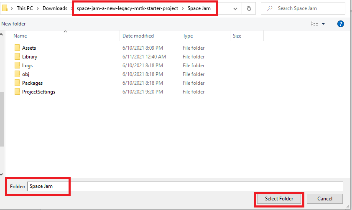The image size is (352, 210).
Task: Expand chevron before Space Jam breadcrumb
Action: click(183, 8)
